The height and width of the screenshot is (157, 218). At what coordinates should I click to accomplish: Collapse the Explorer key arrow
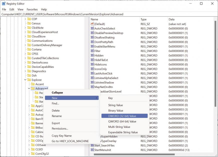25,80
